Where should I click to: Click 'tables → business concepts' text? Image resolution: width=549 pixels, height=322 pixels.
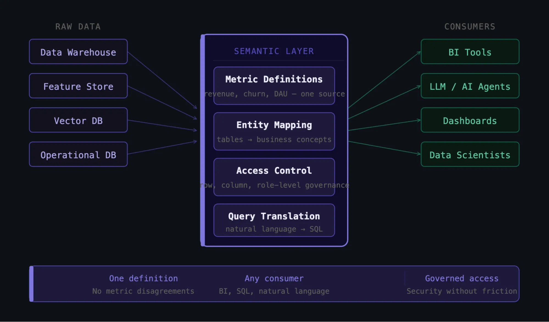point(274,140)
